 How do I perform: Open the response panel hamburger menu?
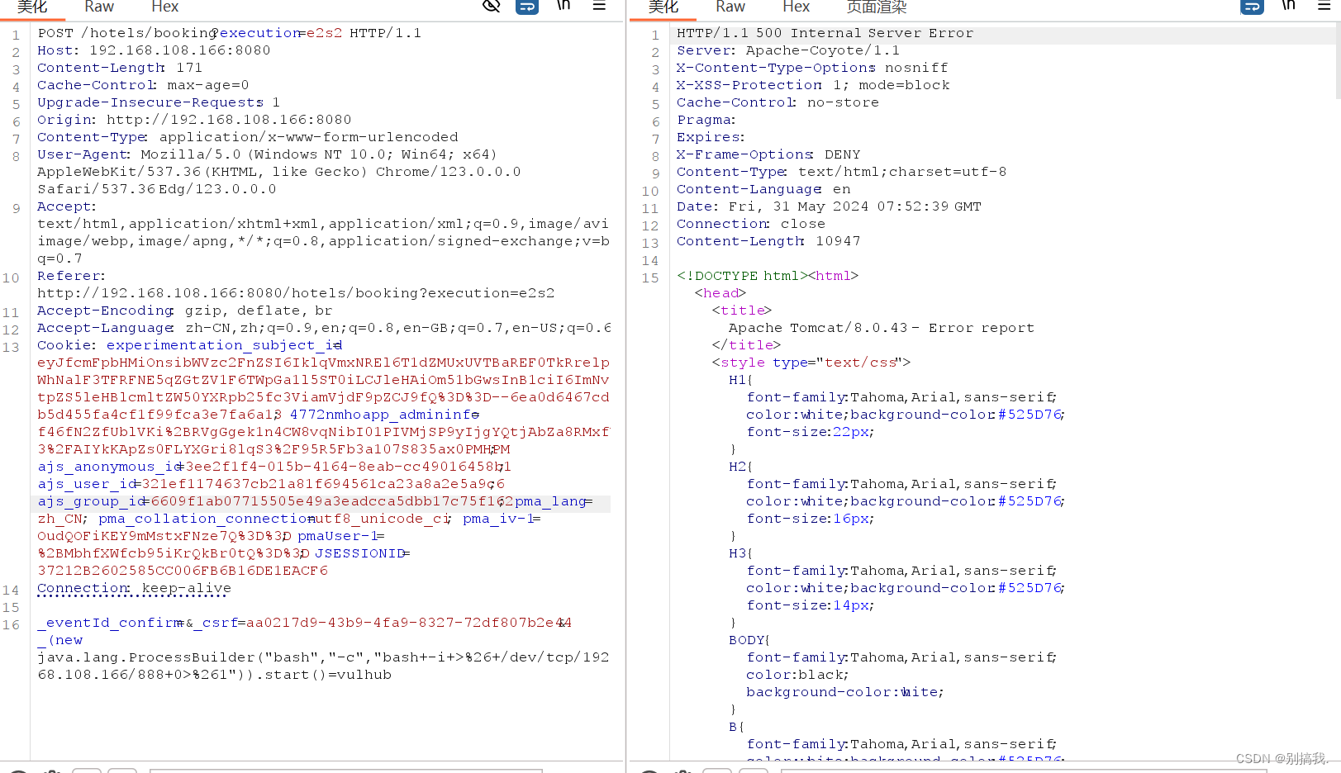coord(1324,6)
